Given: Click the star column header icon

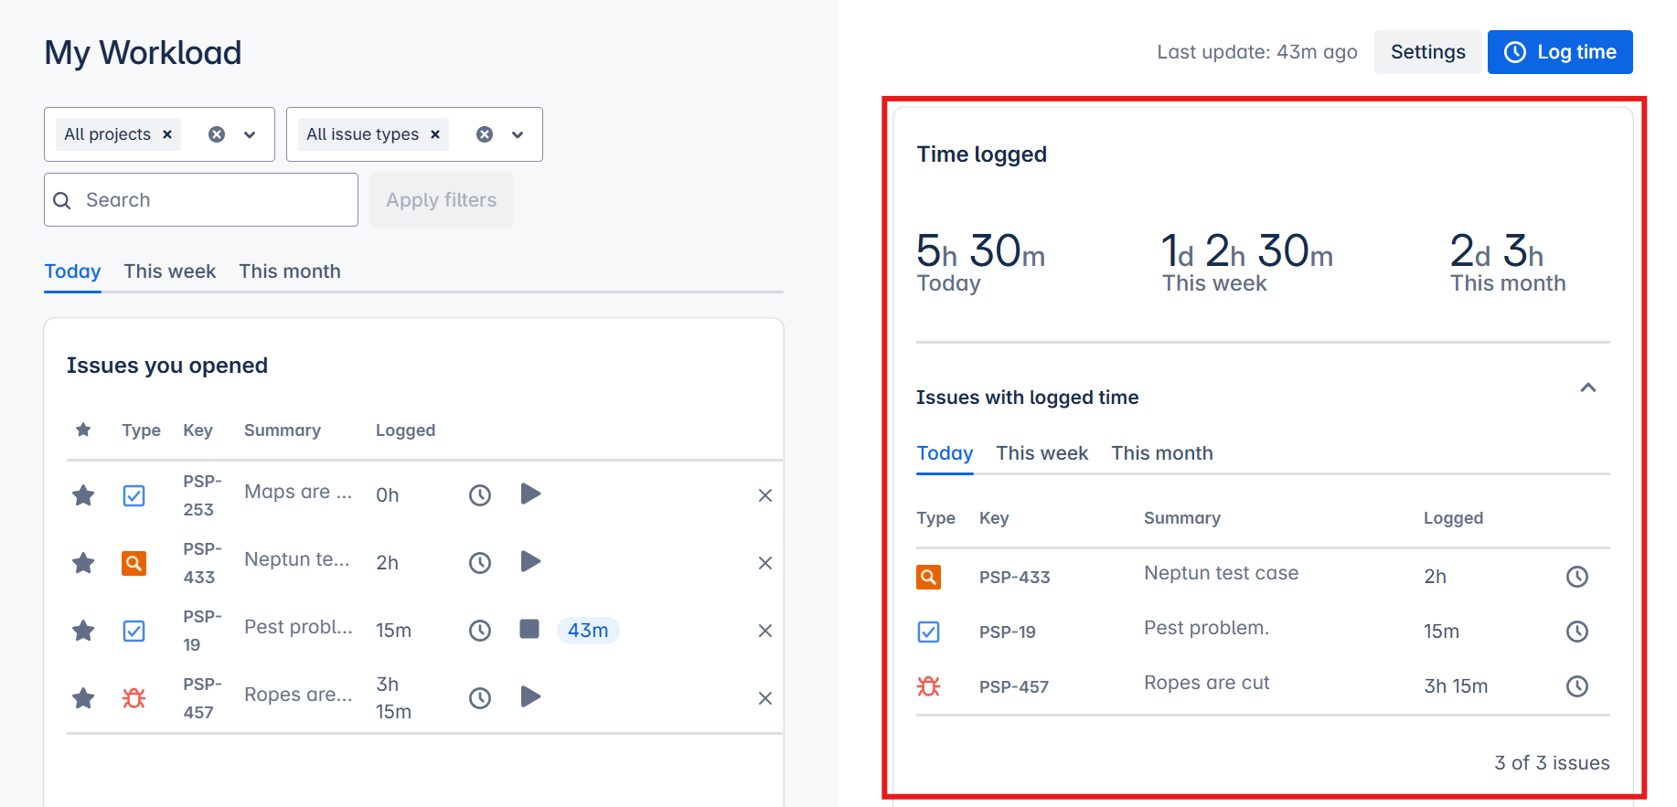Looking at the screenshot, I should (83, 430).
